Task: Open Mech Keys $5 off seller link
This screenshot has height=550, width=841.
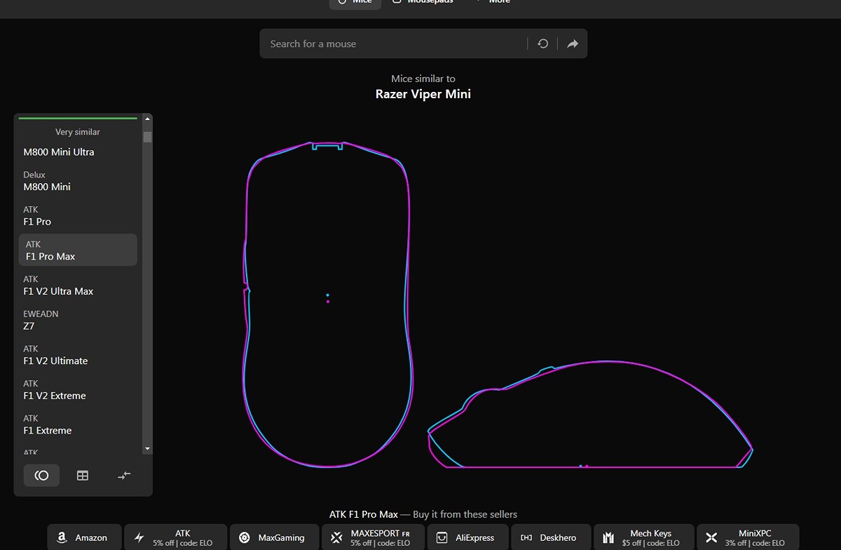Action: point(643,537)
